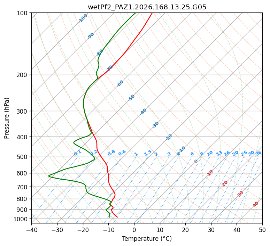The height and width of the screenshot is (246, 270).
Task: Click the 100 pressure tick label
Action: (23, 13)
